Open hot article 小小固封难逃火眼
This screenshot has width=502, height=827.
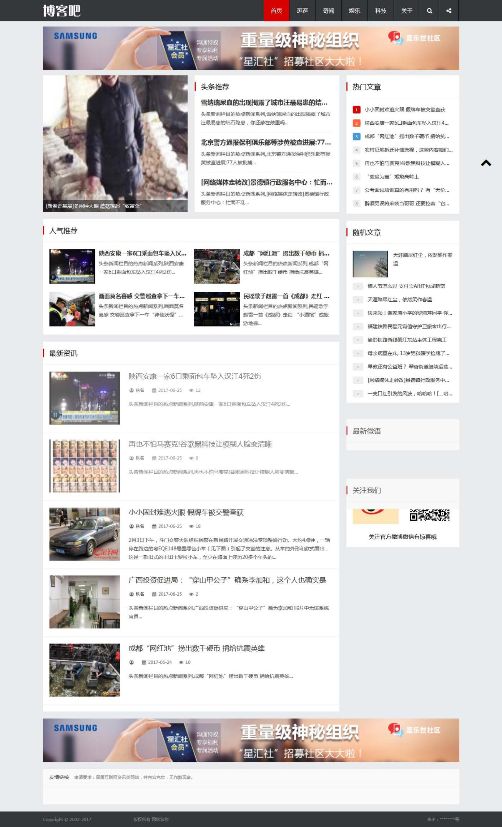click(x=405, y=110)
